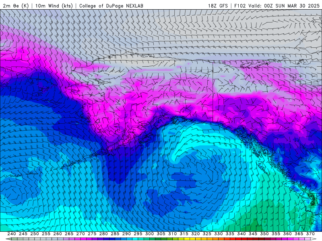Click the 295 colorbar label

(x=138, y=234)
